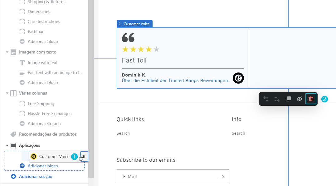Image resolution: width=336 pixels, height=186 pixels.
Task: Click Search under Quick links
Action: tap(123, 133)
